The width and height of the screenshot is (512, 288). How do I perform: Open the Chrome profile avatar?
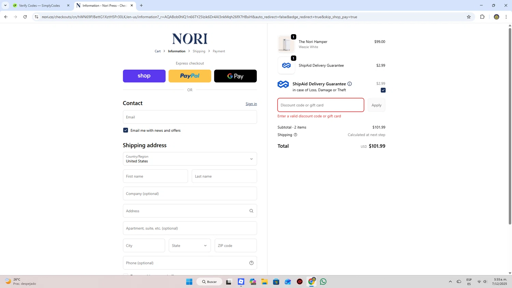click(497, 17)
